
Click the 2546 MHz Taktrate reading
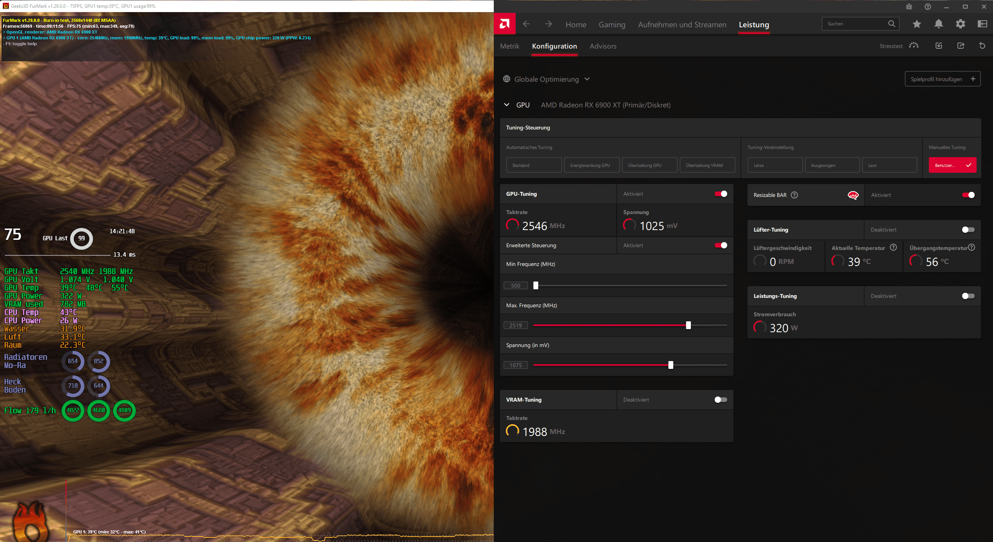[x=543, y=226]
